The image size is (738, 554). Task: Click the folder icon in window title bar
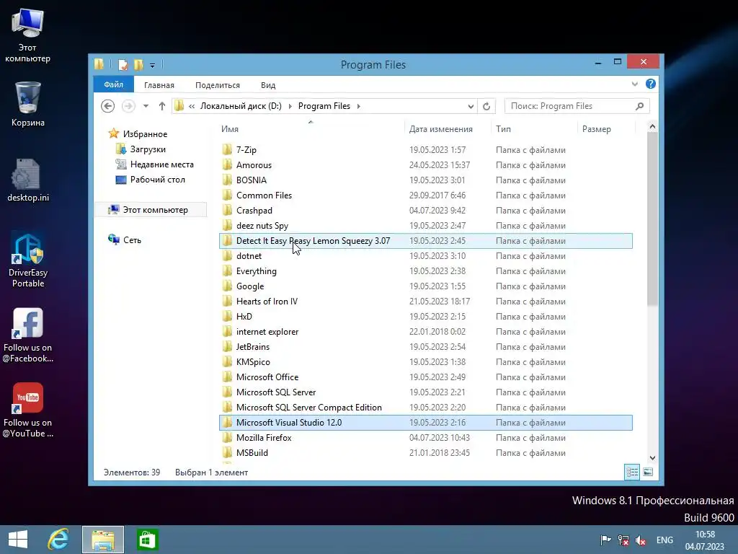pos(99,64)
